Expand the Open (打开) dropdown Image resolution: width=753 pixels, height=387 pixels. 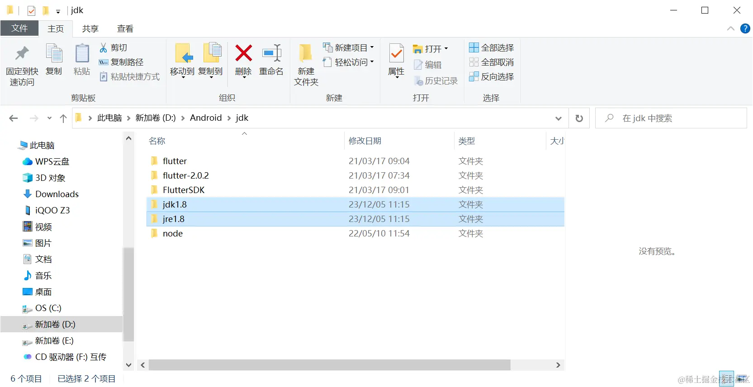pyautogui.click(x=446, y=48)
